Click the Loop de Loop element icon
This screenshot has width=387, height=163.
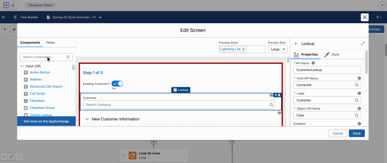[132, 155]
